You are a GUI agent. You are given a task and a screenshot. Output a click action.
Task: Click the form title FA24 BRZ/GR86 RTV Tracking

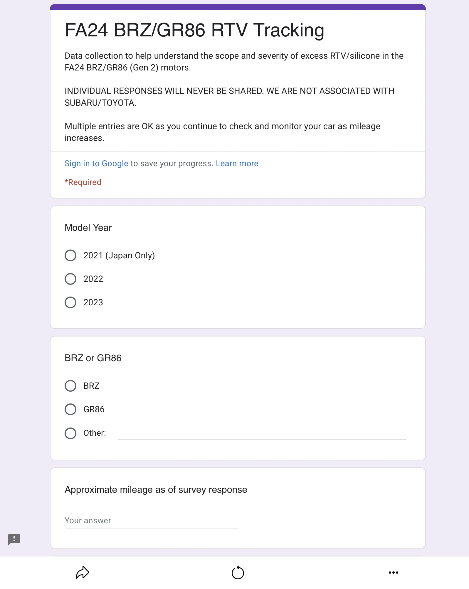coord(194,30)
